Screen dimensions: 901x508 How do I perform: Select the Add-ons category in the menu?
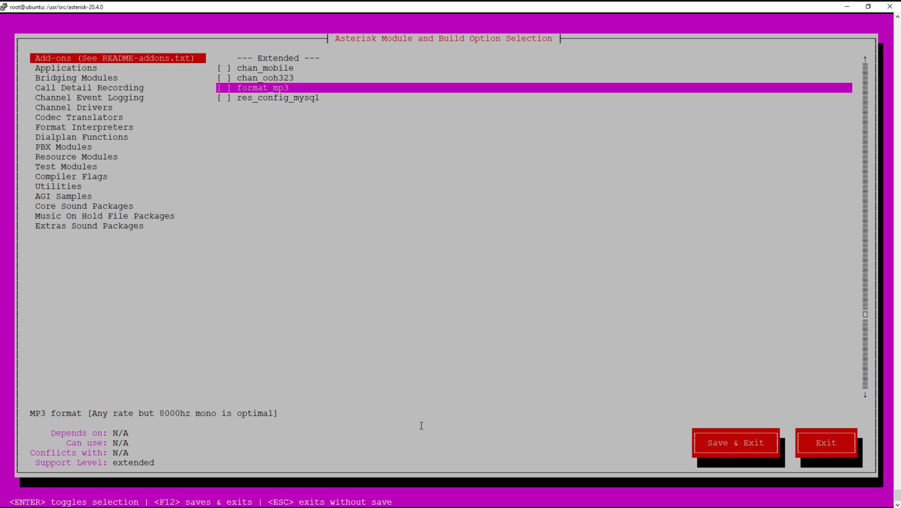118,58
